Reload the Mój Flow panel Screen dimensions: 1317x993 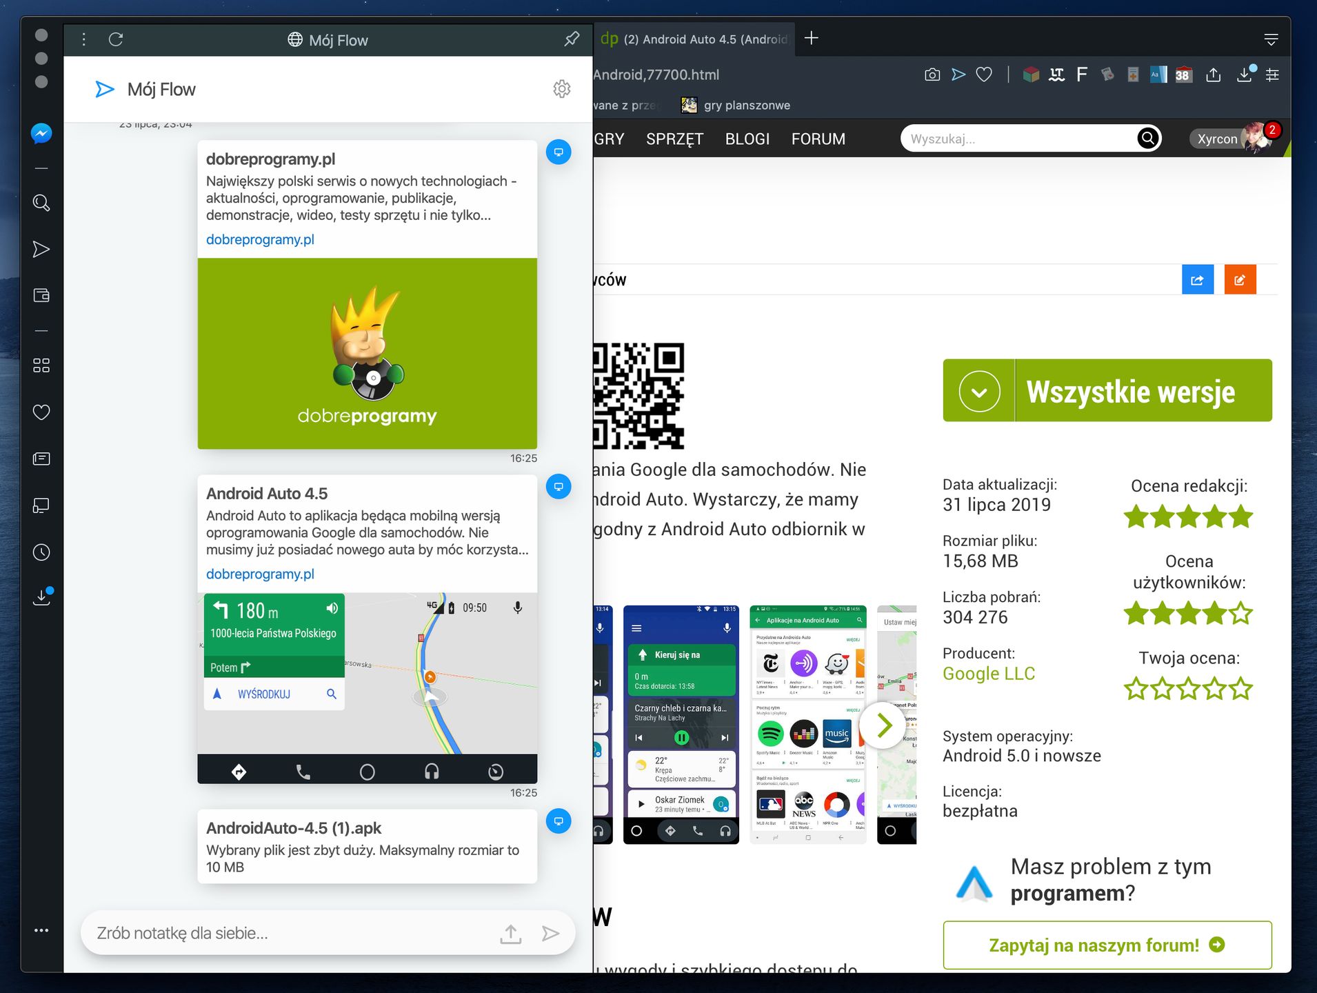116,39
